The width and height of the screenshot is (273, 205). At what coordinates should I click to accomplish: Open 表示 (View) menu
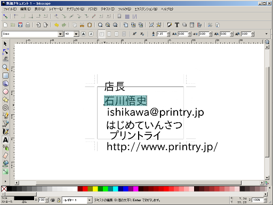click(40, 9)
